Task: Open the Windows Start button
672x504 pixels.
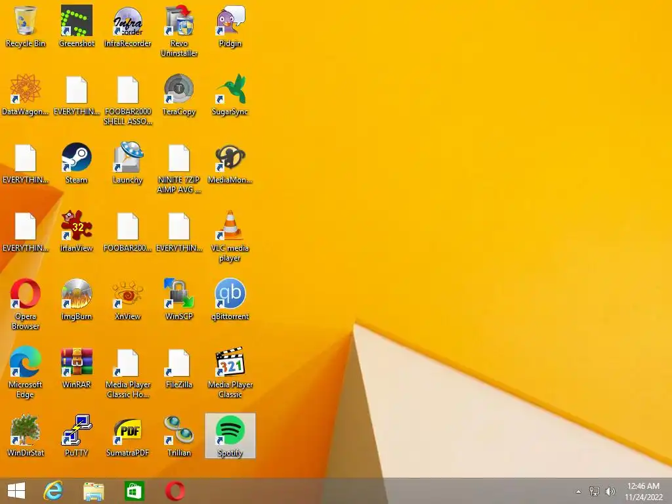Action: click(x=16, y=491)
